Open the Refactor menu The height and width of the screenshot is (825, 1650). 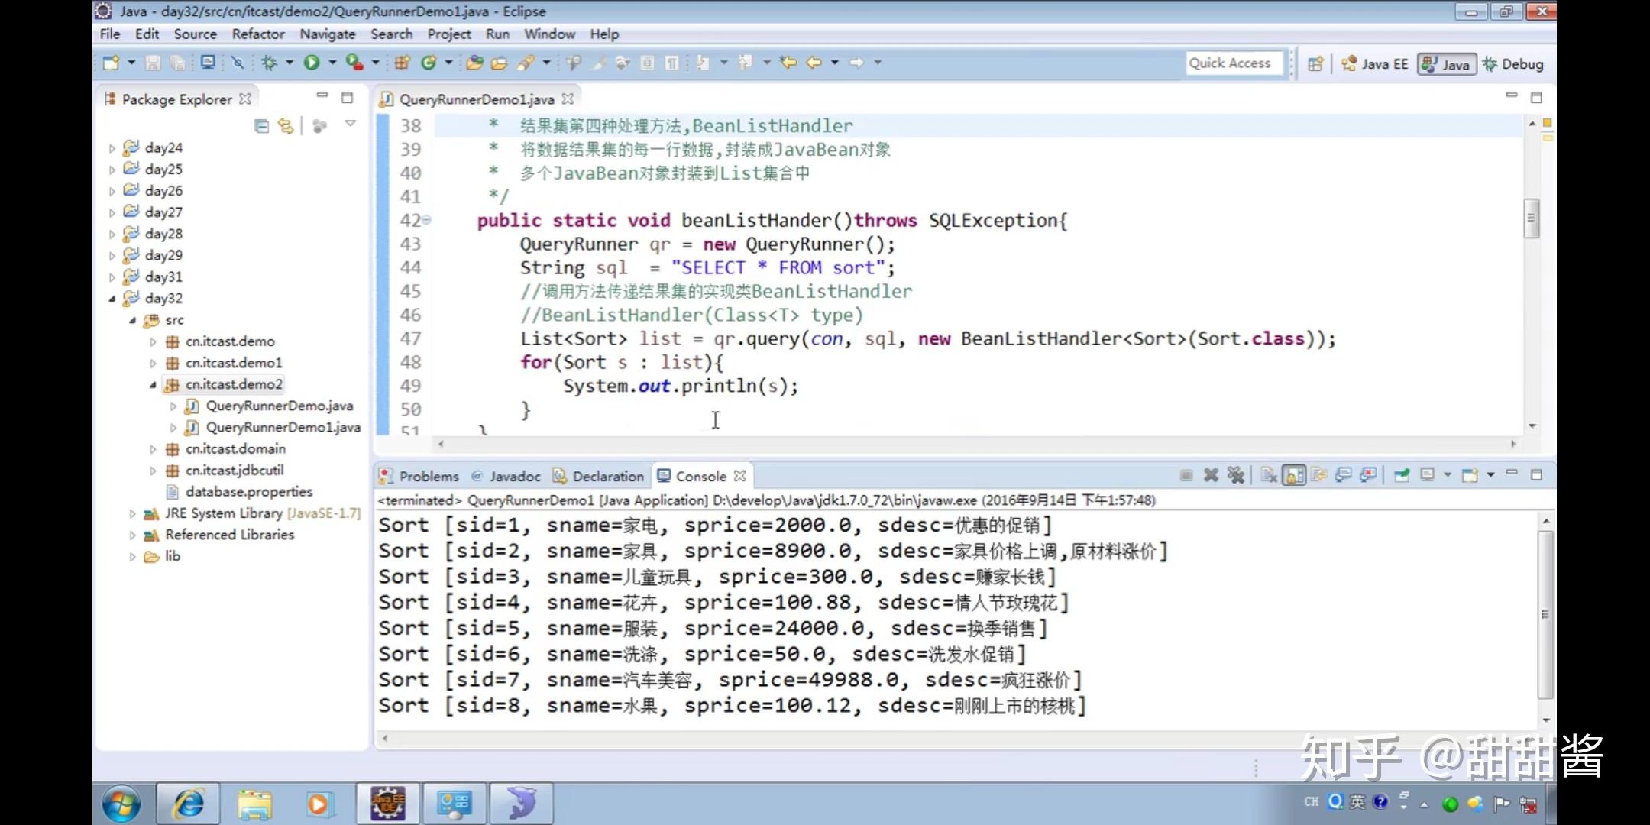point(258,34)
